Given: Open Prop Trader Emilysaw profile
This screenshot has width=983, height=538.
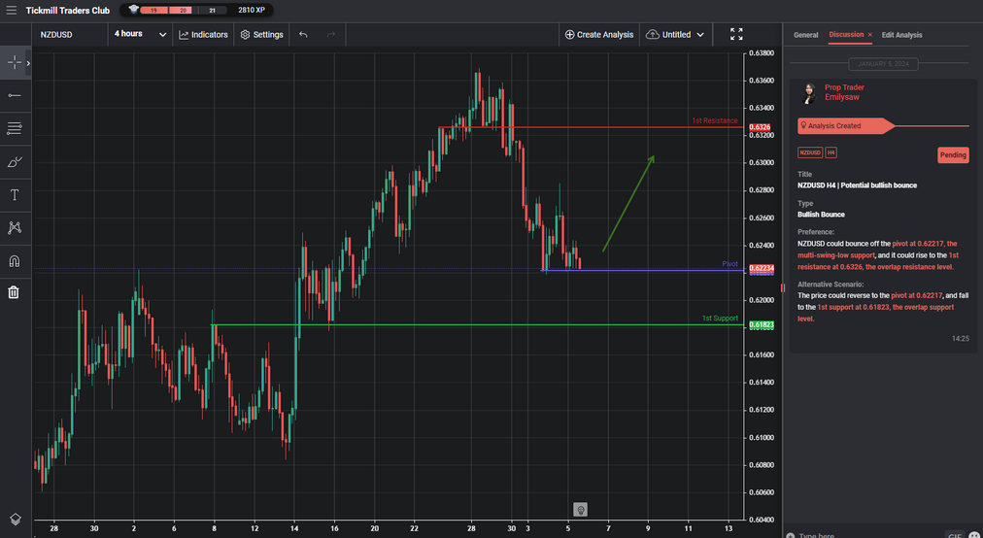Looking at the screenshot, I should [x=844, y=92].
